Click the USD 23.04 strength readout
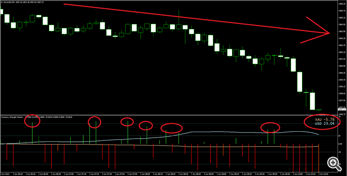Screen dimensions: 347x176 324,123
